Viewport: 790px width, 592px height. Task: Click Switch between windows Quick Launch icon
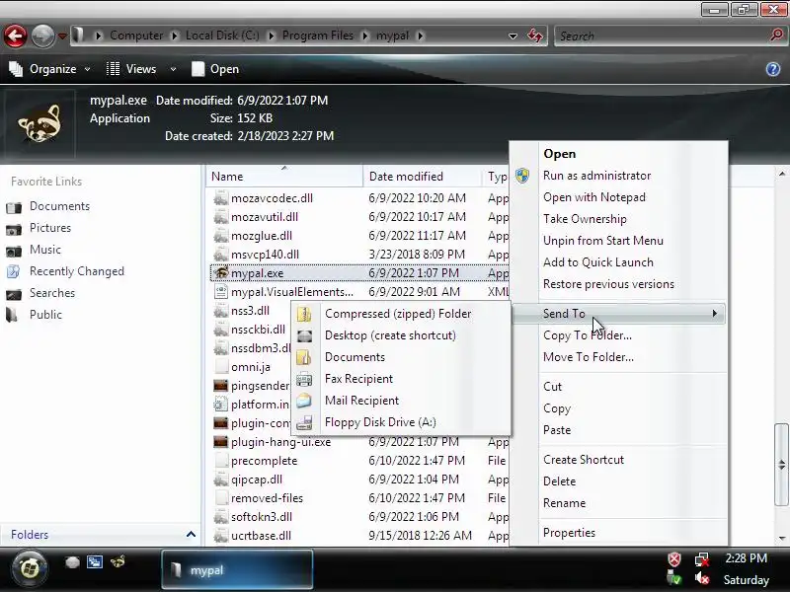[x=94, y=561]
